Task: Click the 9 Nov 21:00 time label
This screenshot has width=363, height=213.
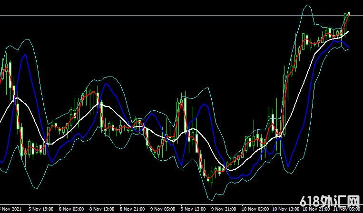Action: point(224,209)
